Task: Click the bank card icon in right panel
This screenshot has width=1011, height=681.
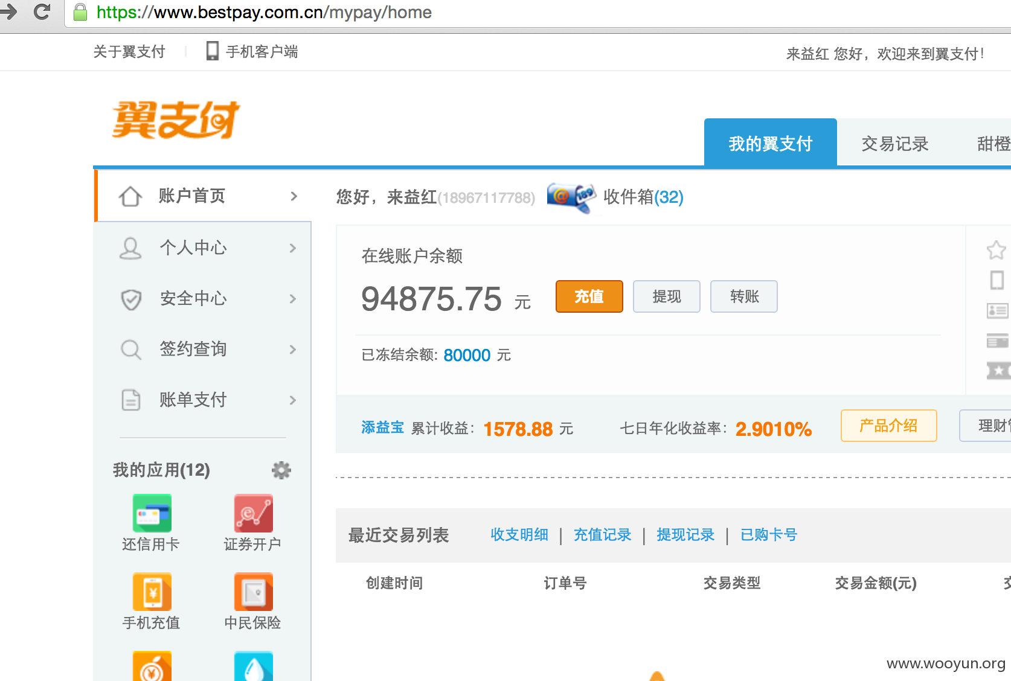Action: coord(998,340)
